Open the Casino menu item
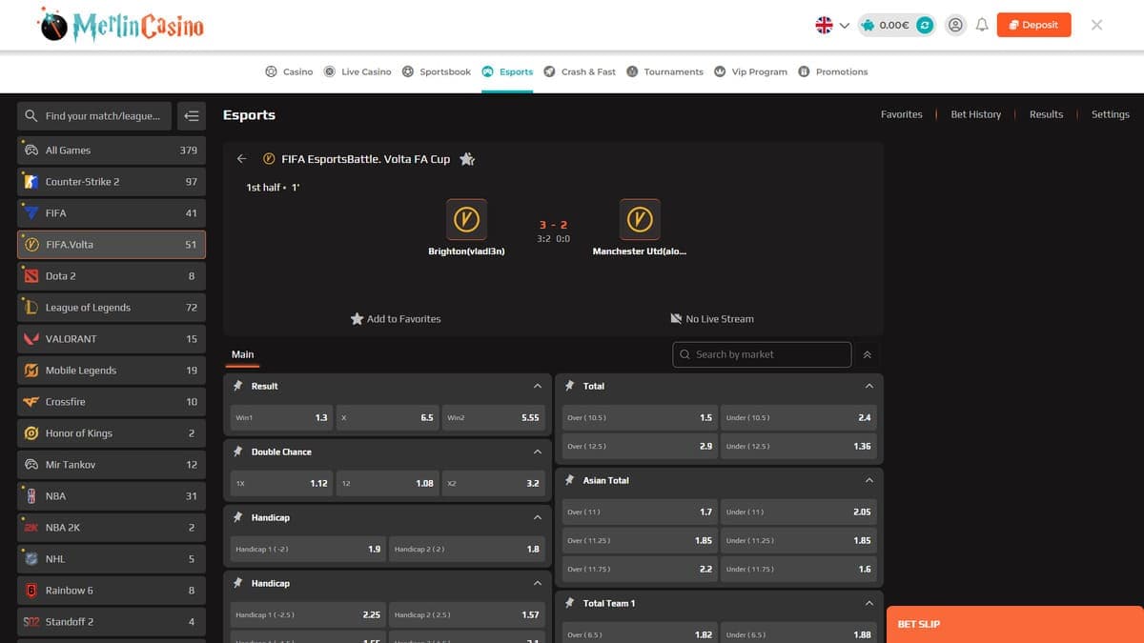The image size is (1144, 643). point(289,71)
